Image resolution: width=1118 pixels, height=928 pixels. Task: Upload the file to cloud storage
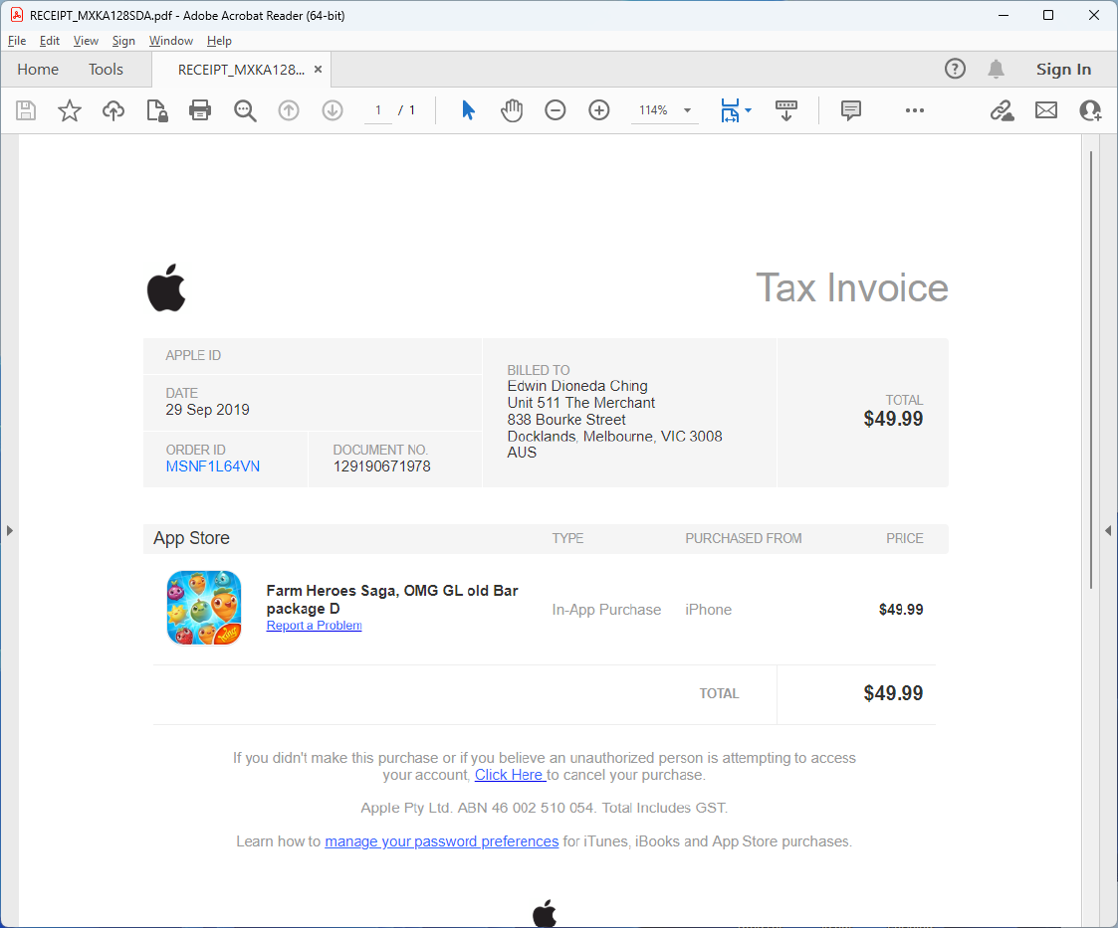[113, 110]
